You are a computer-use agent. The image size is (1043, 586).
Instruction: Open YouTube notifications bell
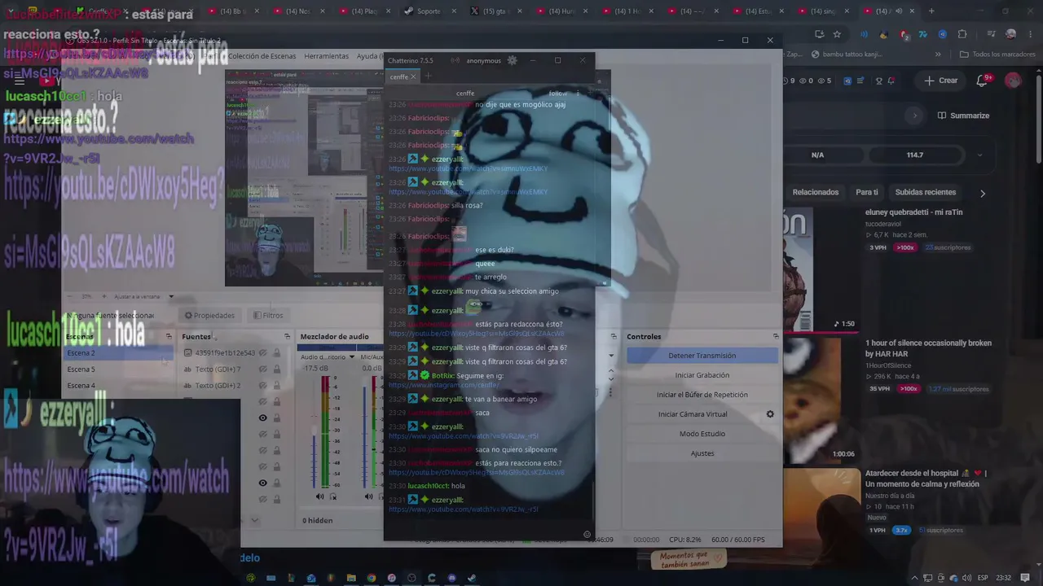click(x=983, y=81)
